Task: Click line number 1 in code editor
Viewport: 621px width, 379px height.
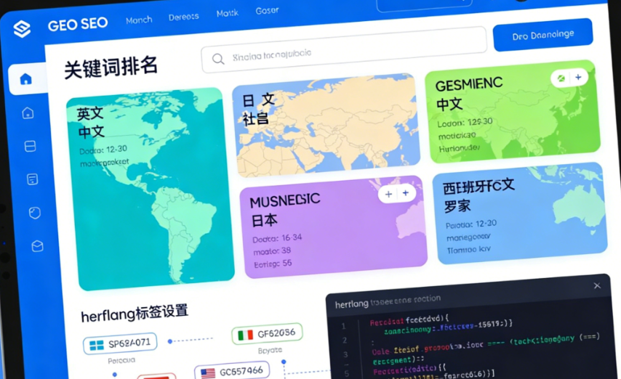Action: click(x=343, y=327)
